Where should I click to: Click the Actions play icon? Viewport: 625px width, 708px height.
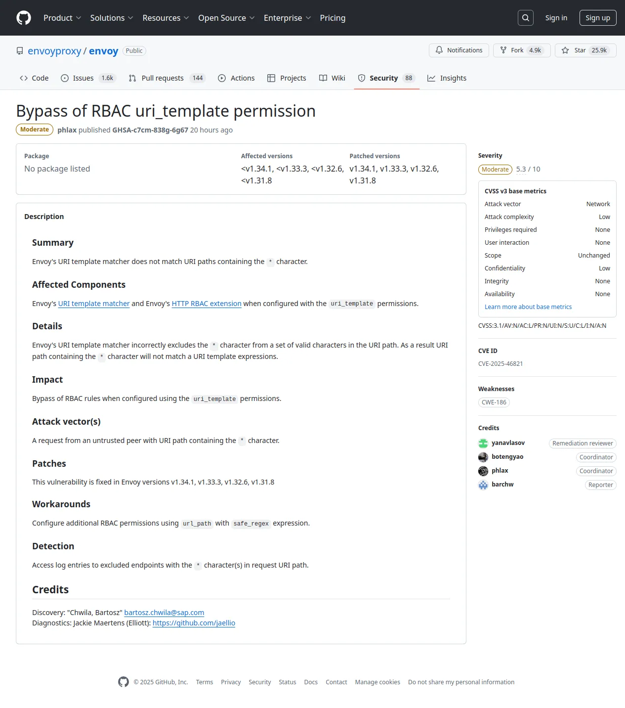(222, 78)
